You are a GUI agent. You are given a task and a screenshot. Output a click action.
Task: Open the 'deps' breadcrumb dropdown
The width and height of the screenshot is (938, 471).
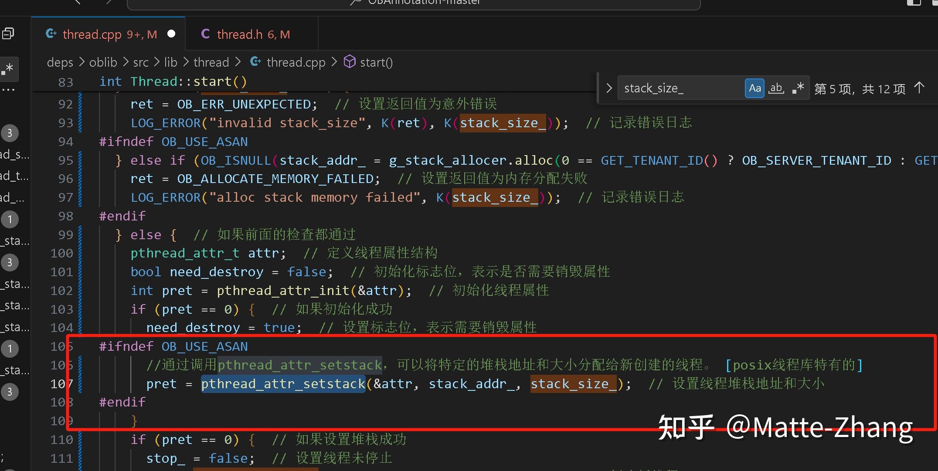pyautogui.click(x=60, y=62)
